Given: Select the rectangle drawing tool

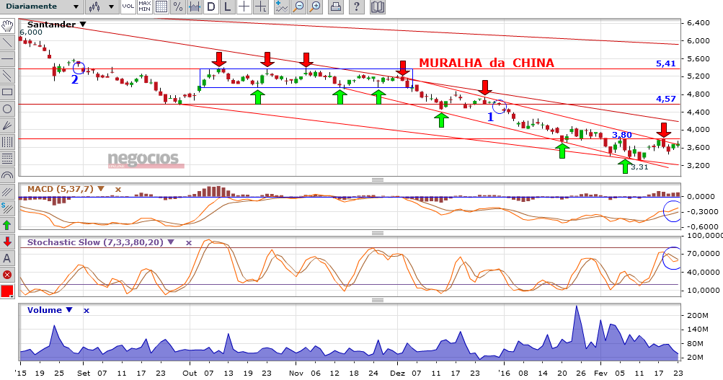Looking at the screenshot, I should 7,92.
